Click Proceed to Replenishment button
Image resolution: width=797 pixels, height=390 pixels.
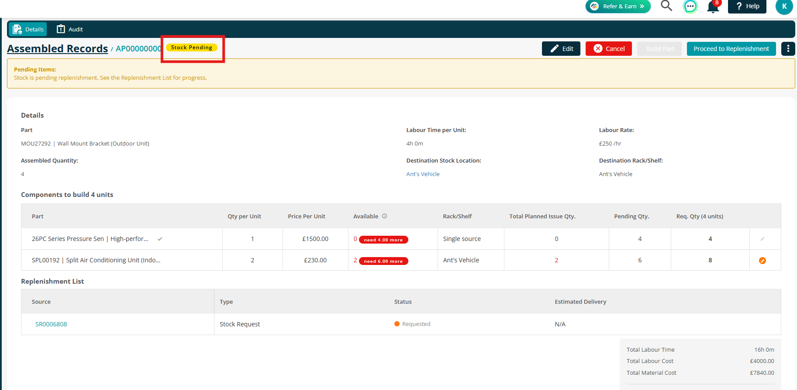[x=731, y=49]
